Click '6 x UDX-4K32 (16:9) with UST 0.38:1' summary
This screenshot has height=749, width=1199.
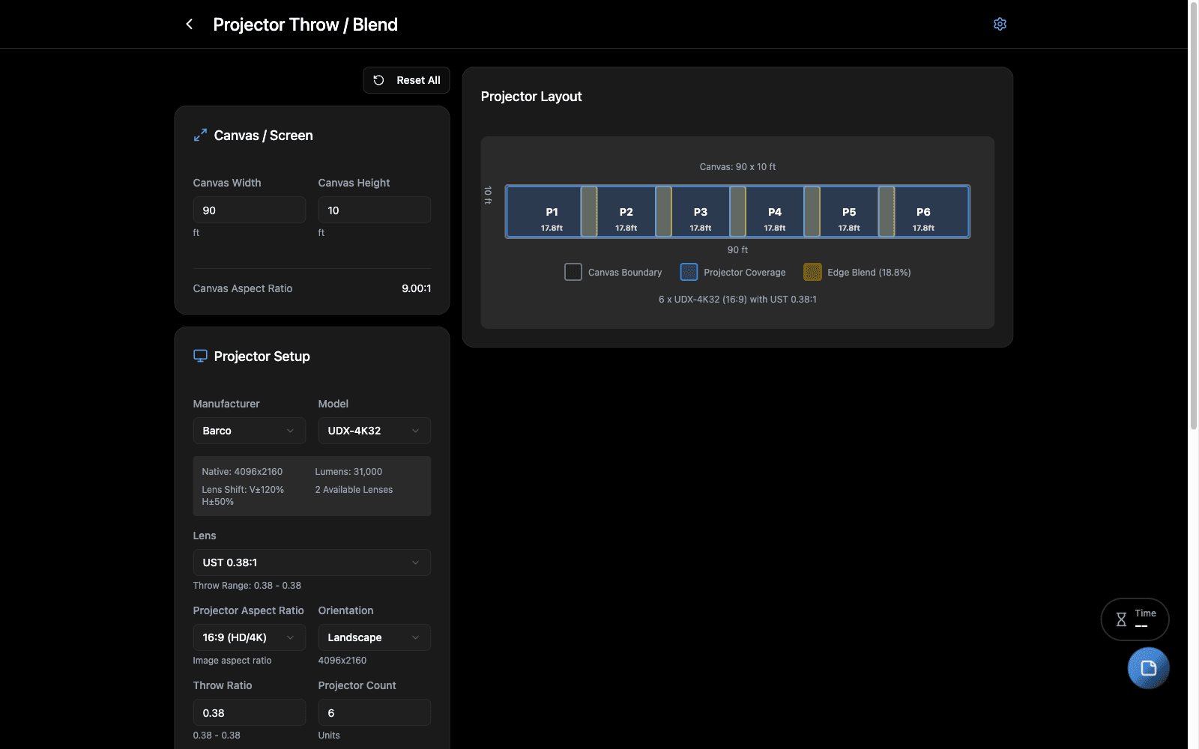click(x=737, y=300)
